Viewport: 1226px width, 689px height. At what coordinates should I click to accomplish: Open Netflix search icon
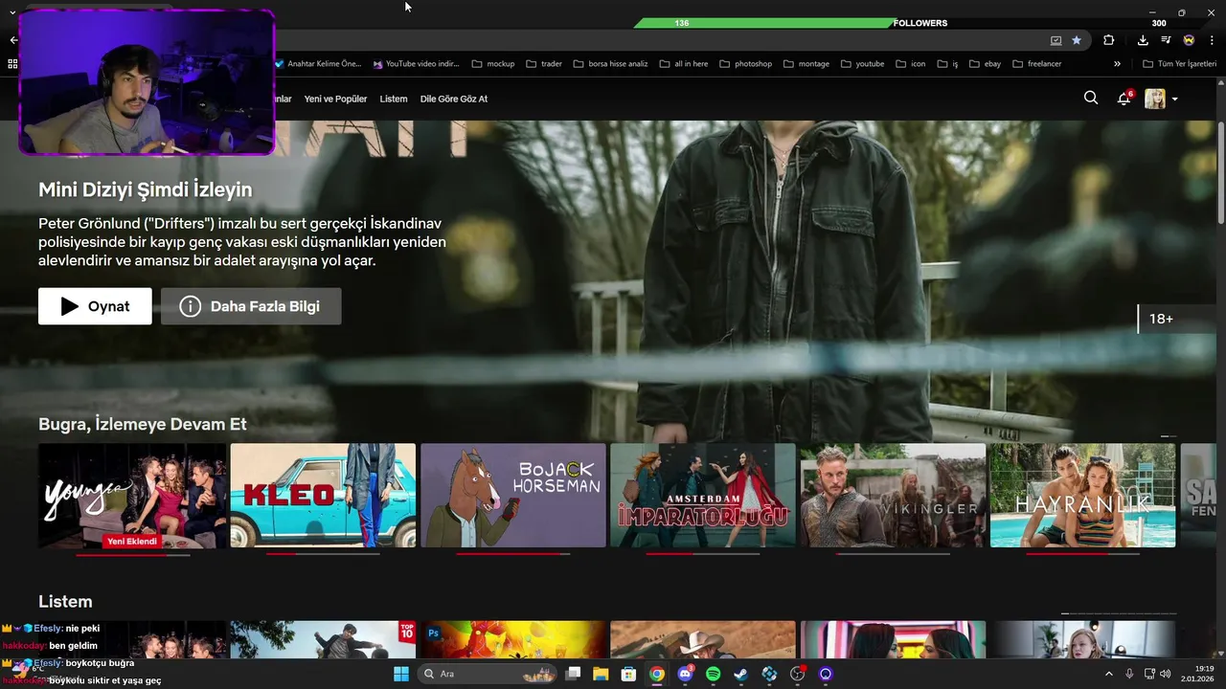[1091, 98]
